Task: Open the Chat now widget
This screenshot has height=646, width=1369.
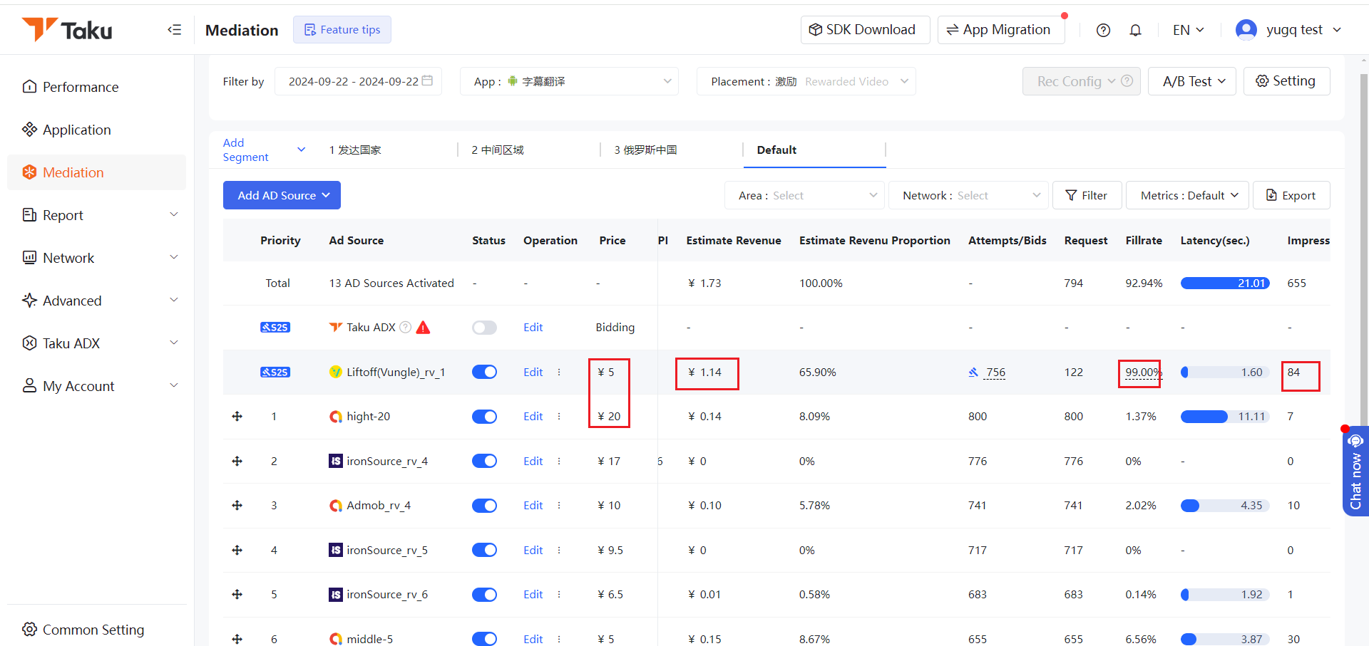Action: 1355,471
